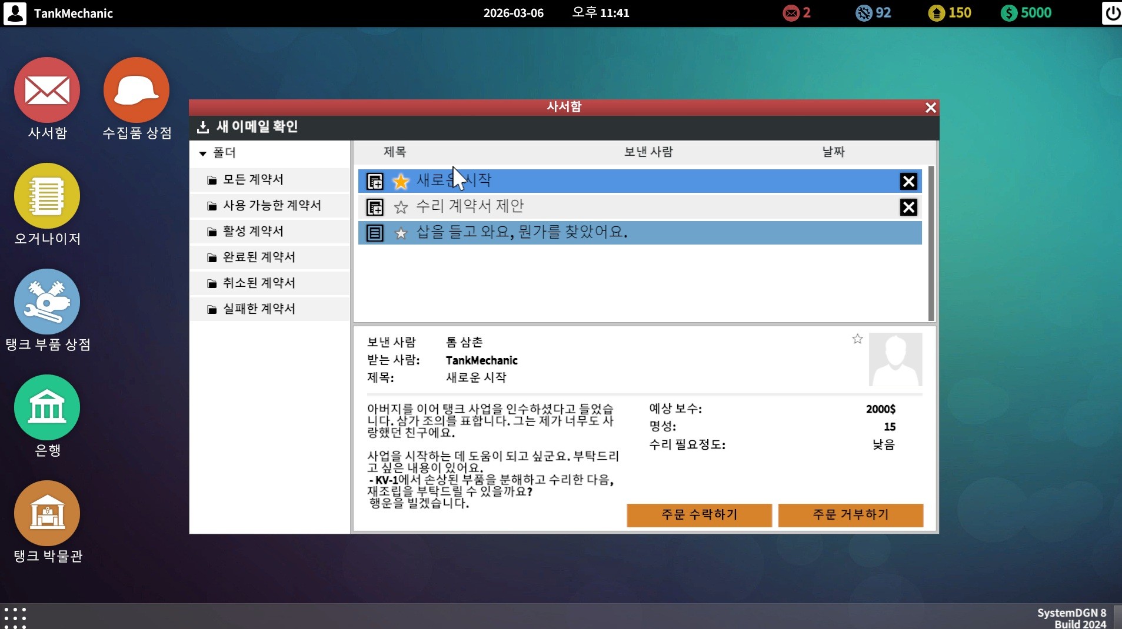Click 주문 수락하기 accept order button
The image size is (1122, 629).
(x=699, y=515)
